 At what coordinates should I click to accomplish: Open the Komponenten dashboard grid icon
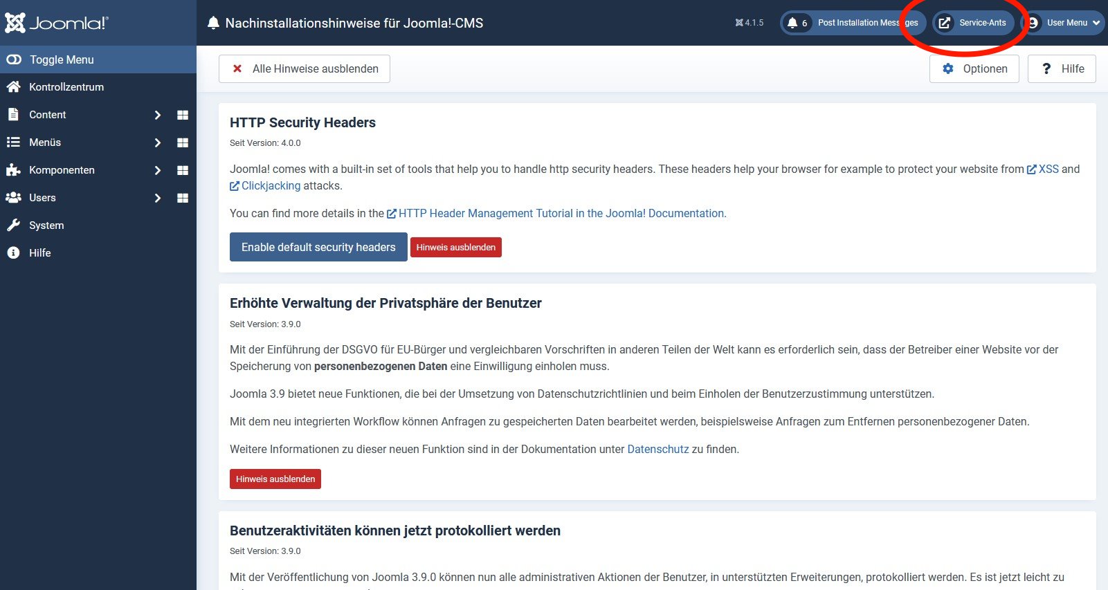pos(183,170)
